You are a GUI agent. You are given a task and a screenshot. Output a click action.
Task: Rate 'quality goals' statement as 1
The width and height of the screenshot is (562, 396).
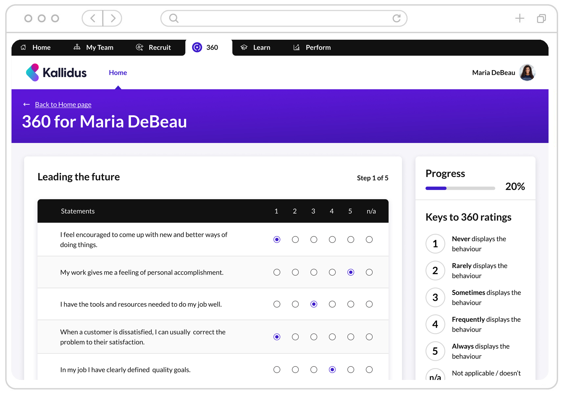tap(277, 370)
